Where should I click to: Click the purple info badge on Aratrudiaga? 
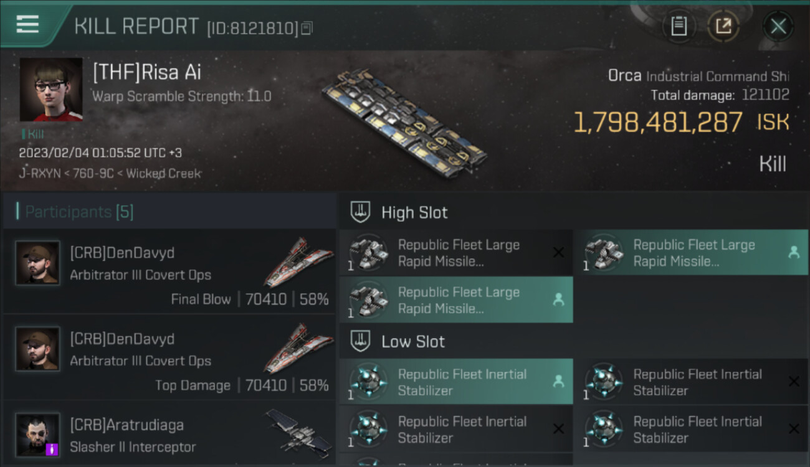pos(52,448)
